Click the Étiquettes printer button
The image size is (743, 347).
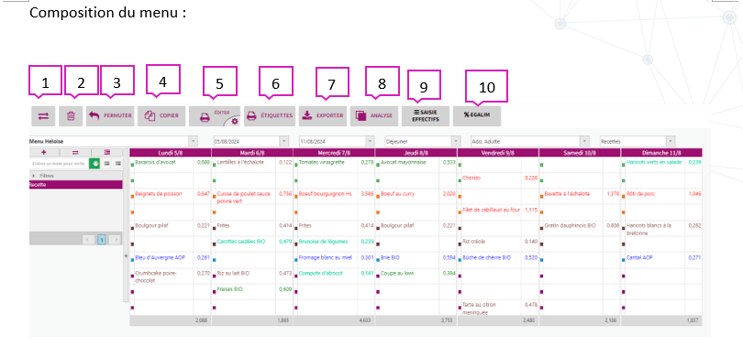tap(270, 116)
